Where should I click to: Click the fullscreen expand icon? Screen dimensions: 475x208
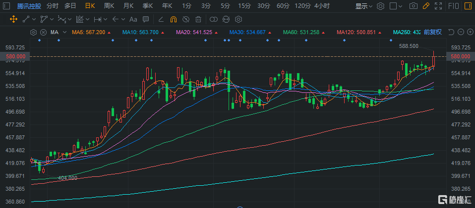click(438, 6)
